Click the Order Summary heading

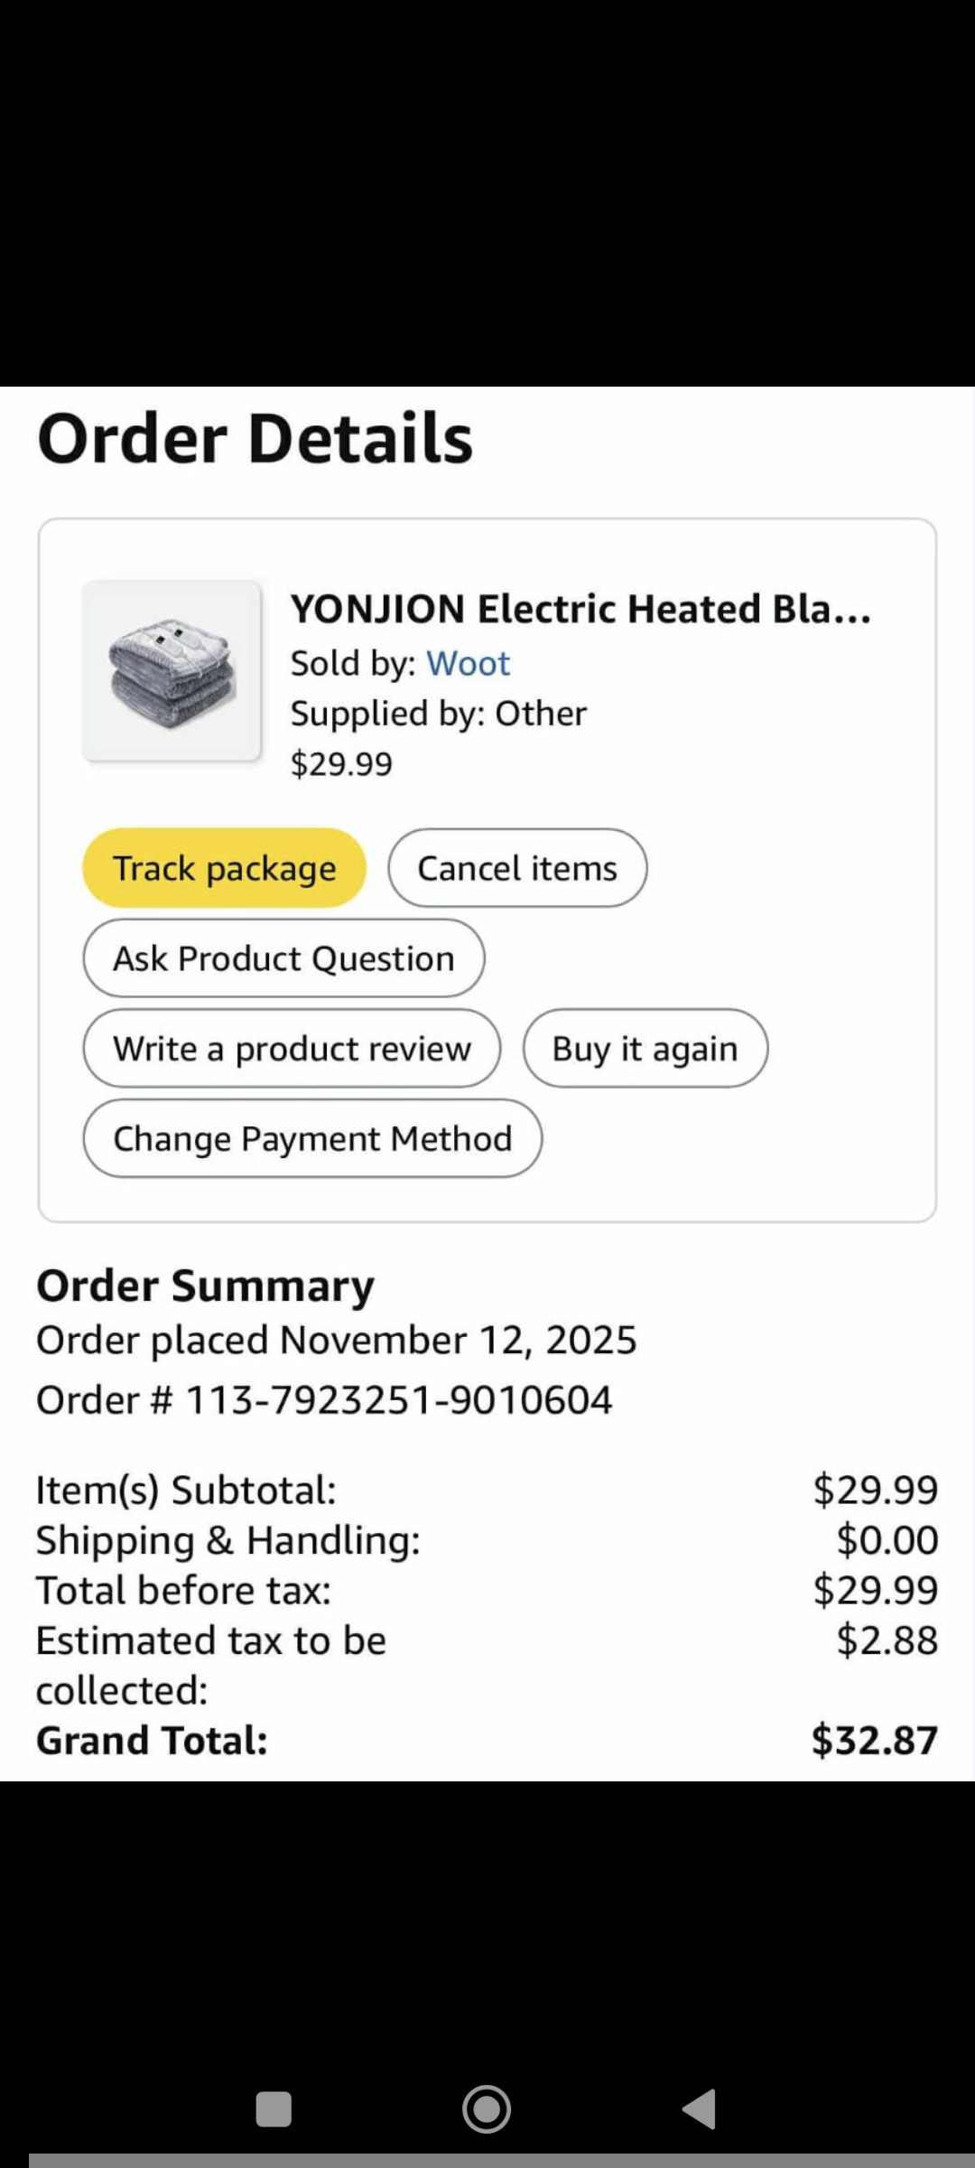point(205,1285)
